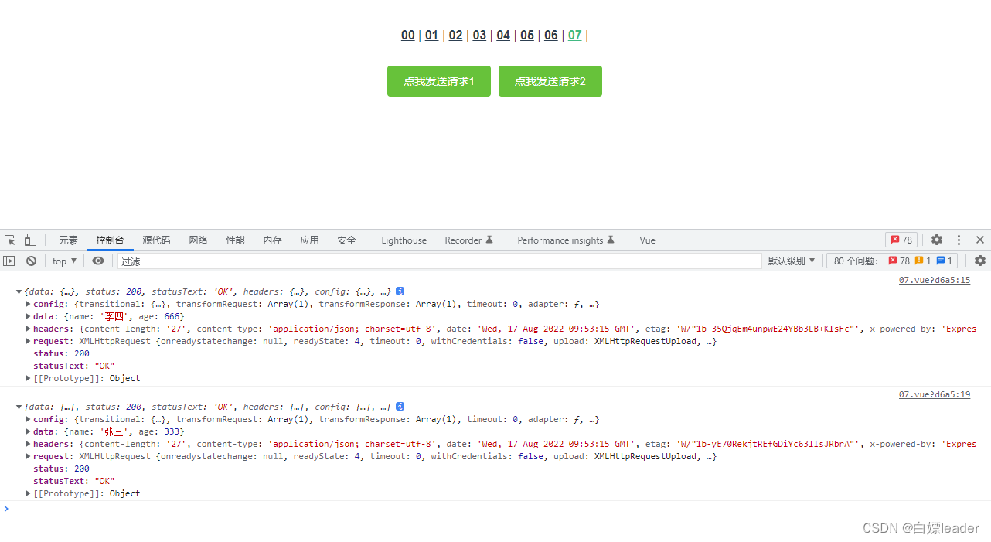Screen dimensions: 991x542
Task: Switch to the 网络 tab
Action: point(198,240)
